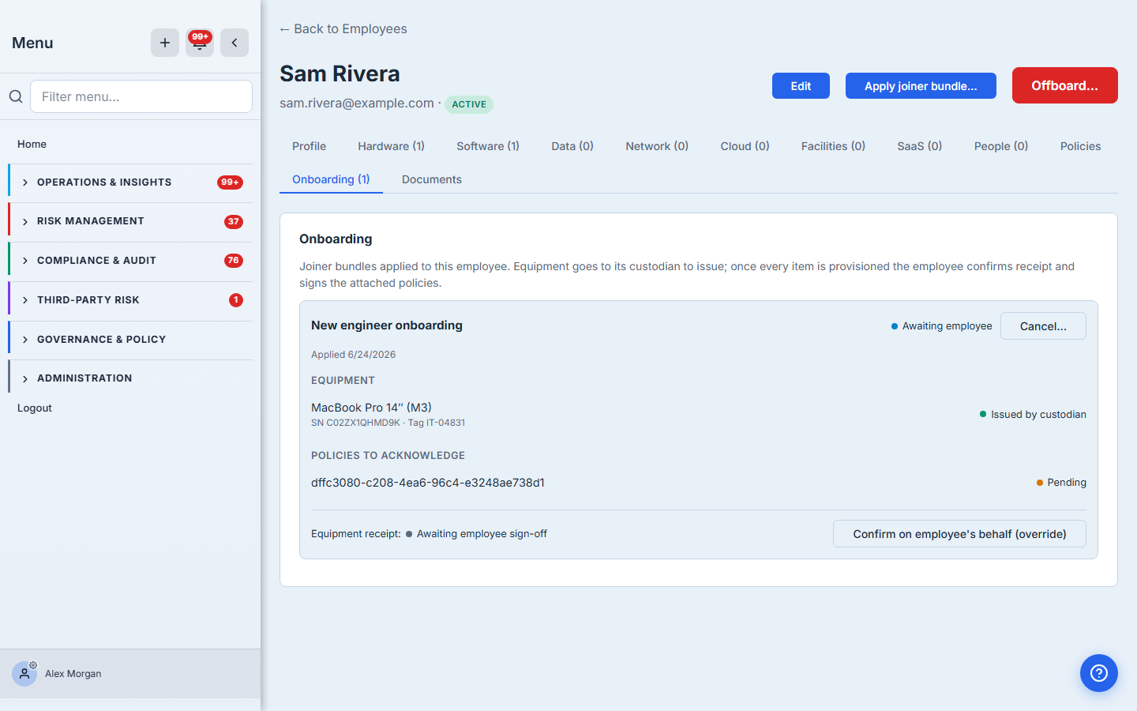Click MacBook Pro 14" (M3) equipment row
1137x711 pixels.
click(x=699, y=414)
